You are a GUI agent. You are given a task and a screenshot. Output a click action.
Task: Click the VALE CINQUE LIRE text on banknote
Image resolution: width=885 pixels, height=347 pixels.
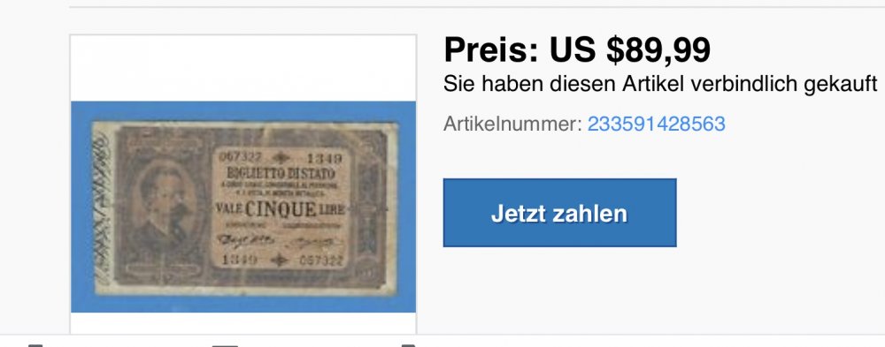click(x=280, y=209)
